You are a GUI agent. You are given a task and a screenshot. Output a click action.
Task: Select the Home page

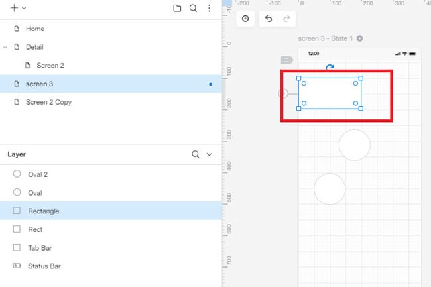click(x=111, y=29)
